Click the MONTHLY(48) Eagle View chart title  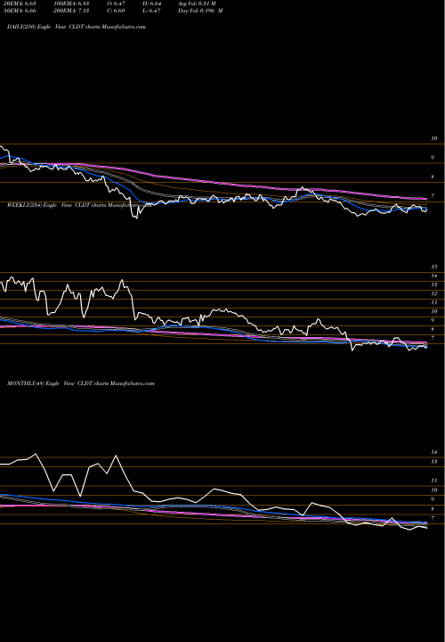[80, 383]
